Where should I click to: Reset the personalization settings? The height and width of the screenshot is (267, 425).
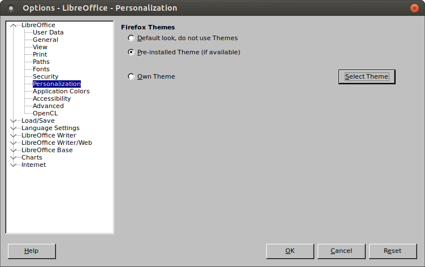point(393,251)
